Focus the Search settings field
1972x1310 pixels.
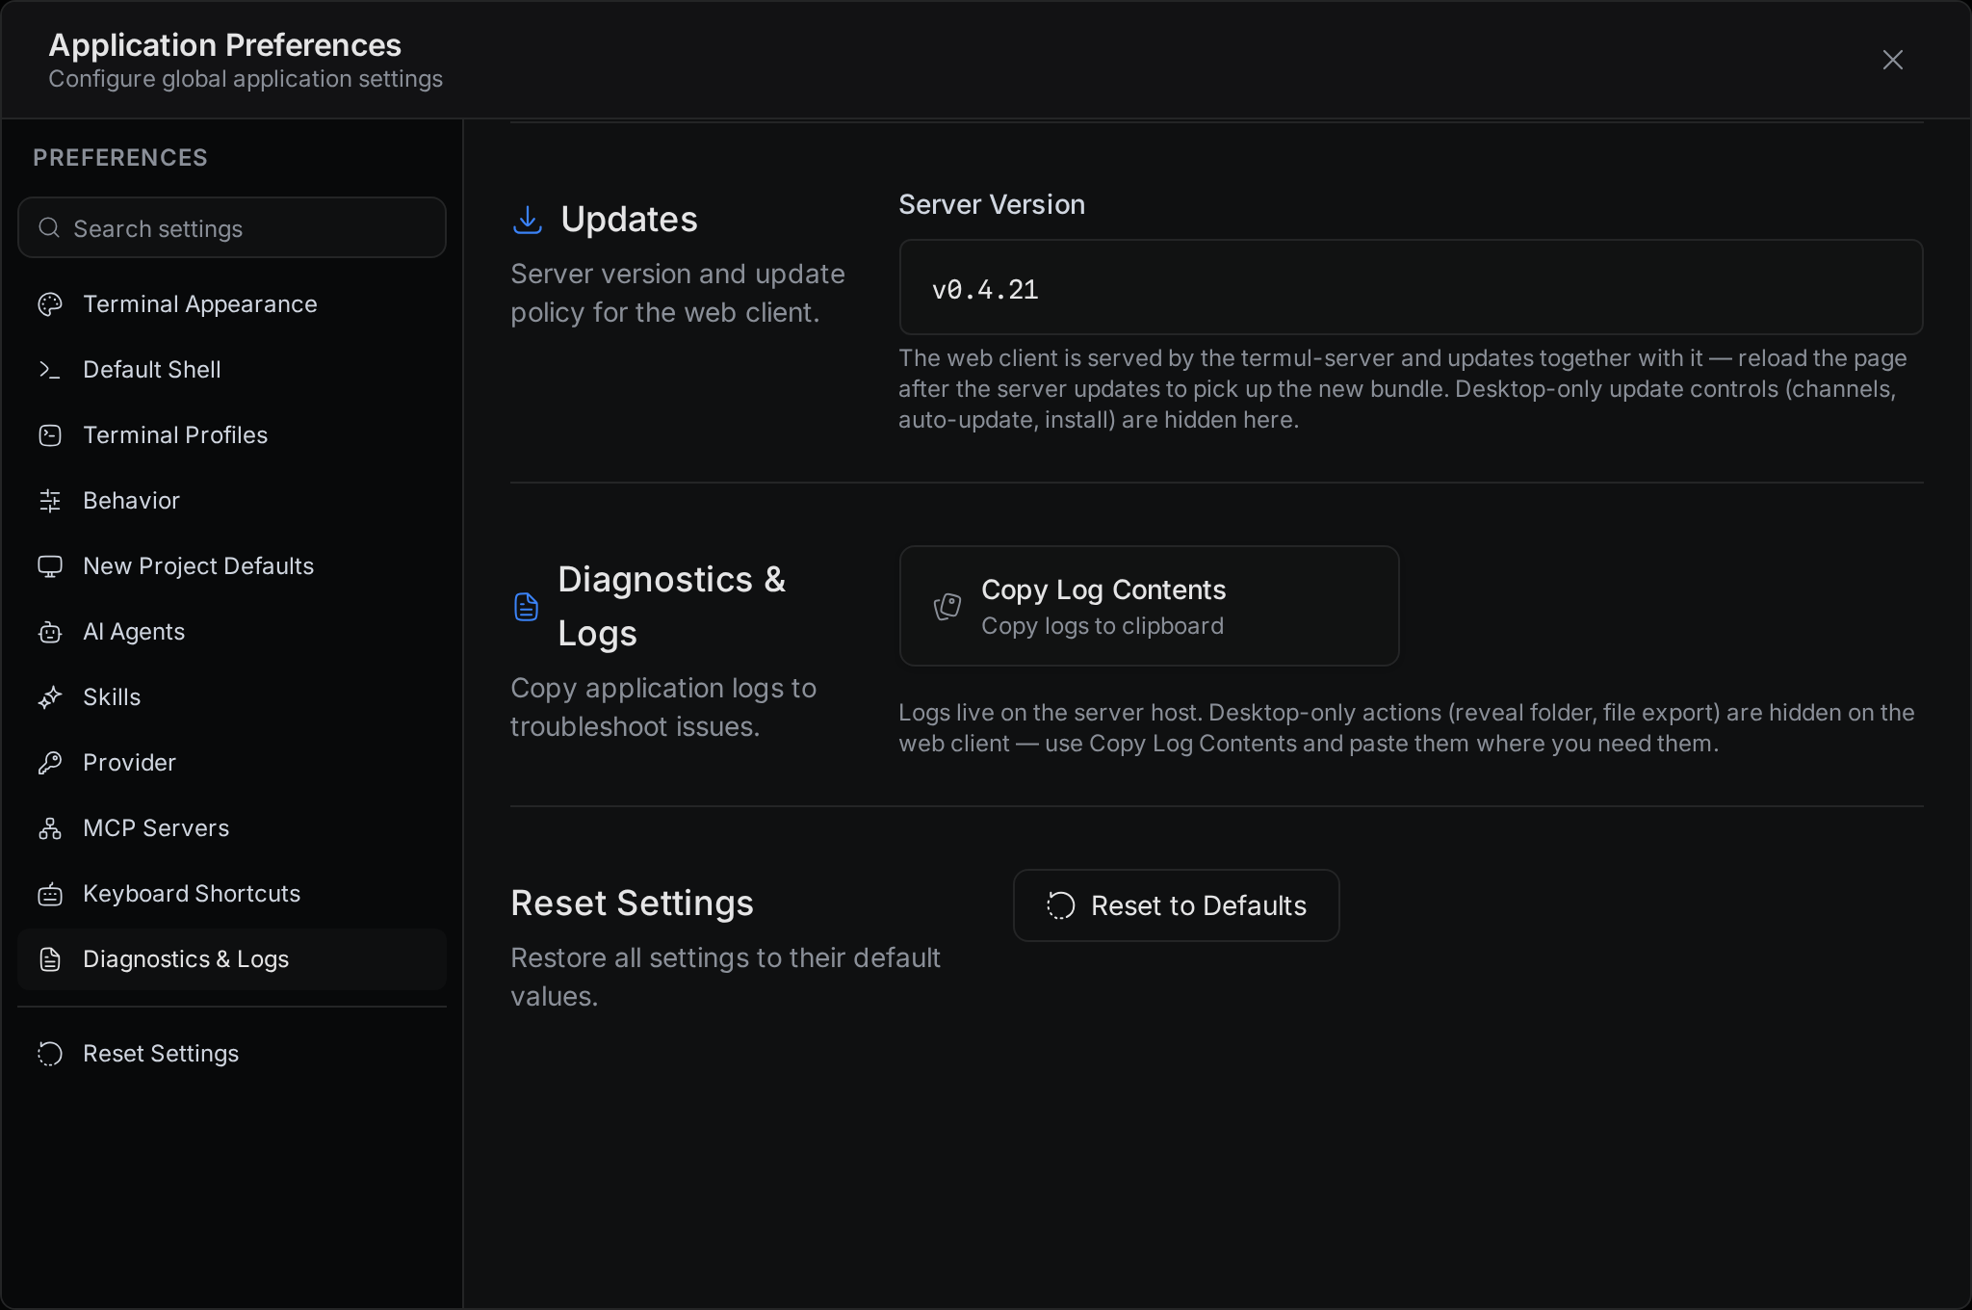232,228
